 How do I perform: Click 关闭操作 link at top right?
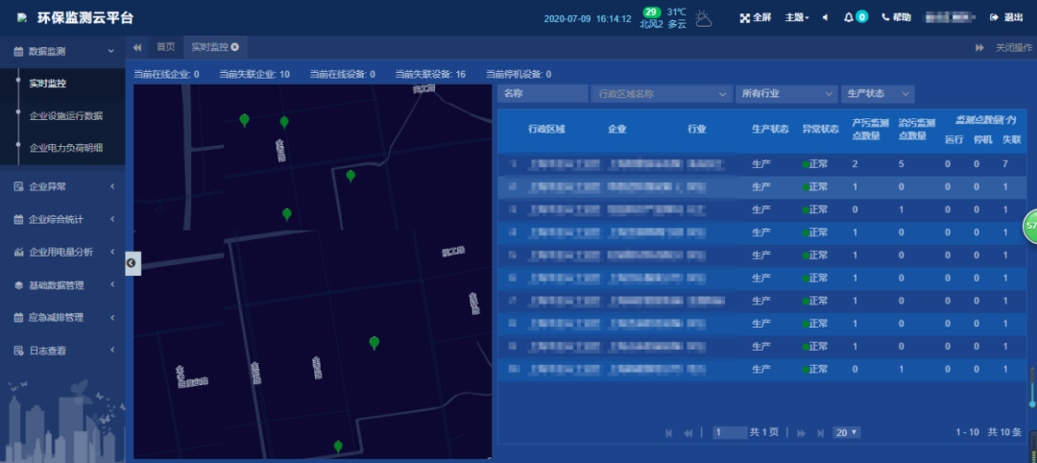pyautogui.click(x=1013, y=47)
